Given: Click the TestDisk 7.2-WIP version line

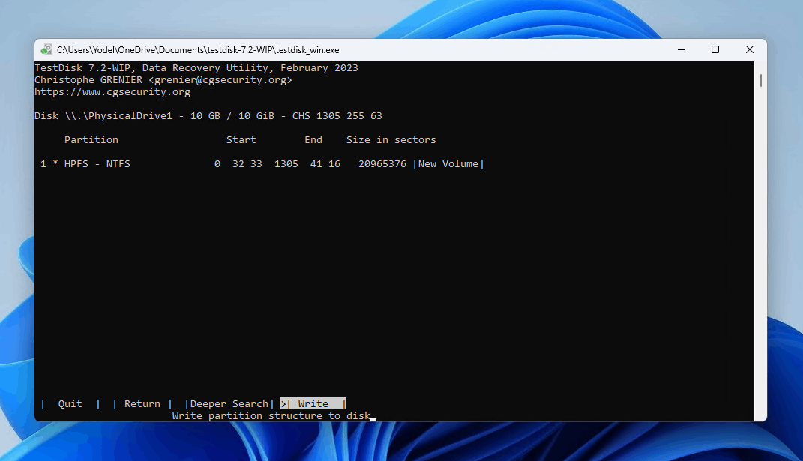Looking at the screenshot, I should 196,68.
